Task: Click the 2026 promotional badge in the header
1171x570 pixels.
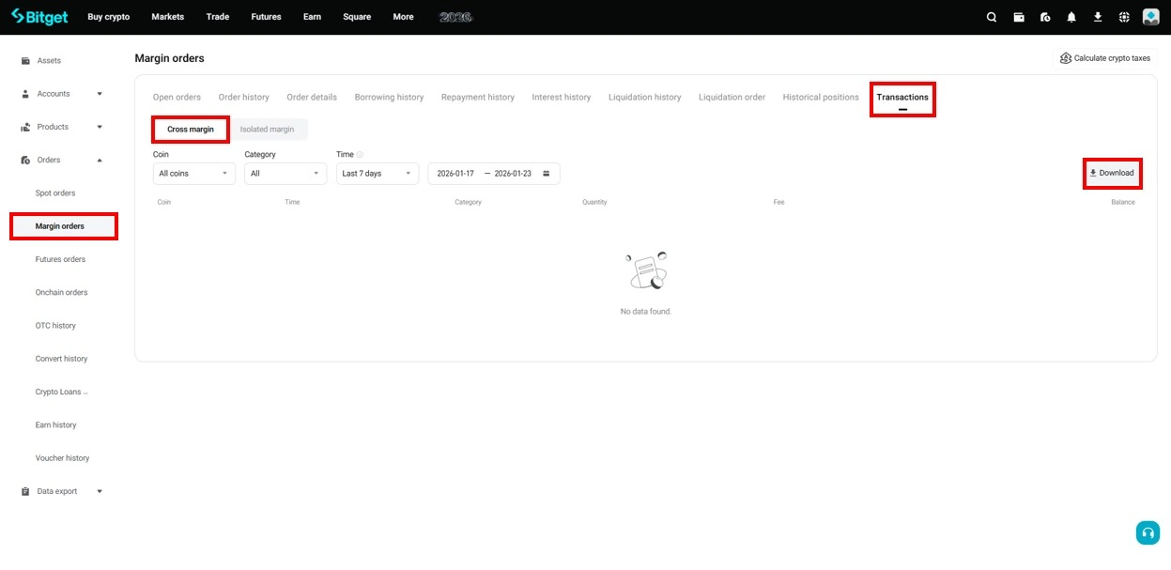Action: coord(456,17)
